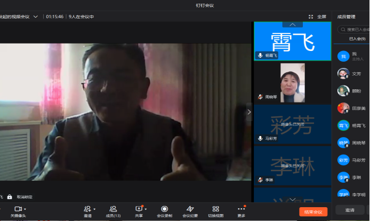Select 马彩芳 video tile

[x=292, y=124]
